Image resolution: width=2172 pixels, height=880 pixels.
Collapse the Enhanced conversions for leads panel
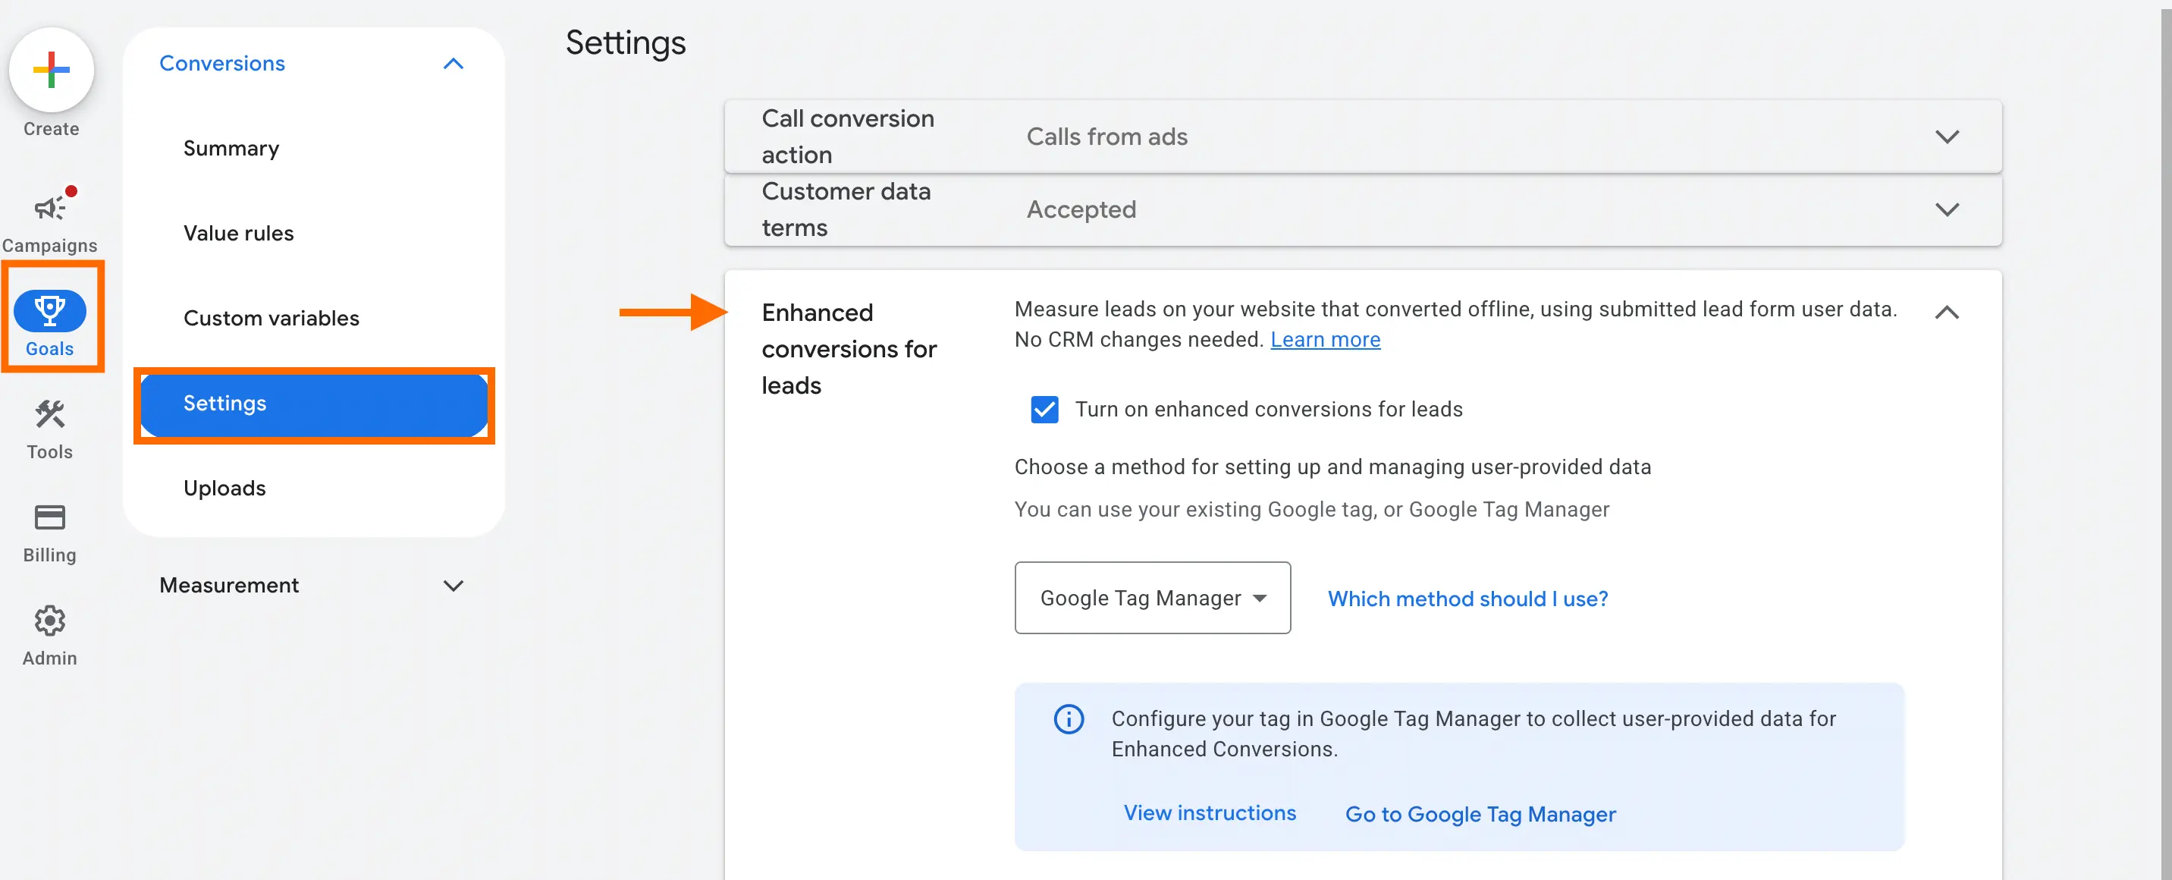click(x=1947, y=313)
